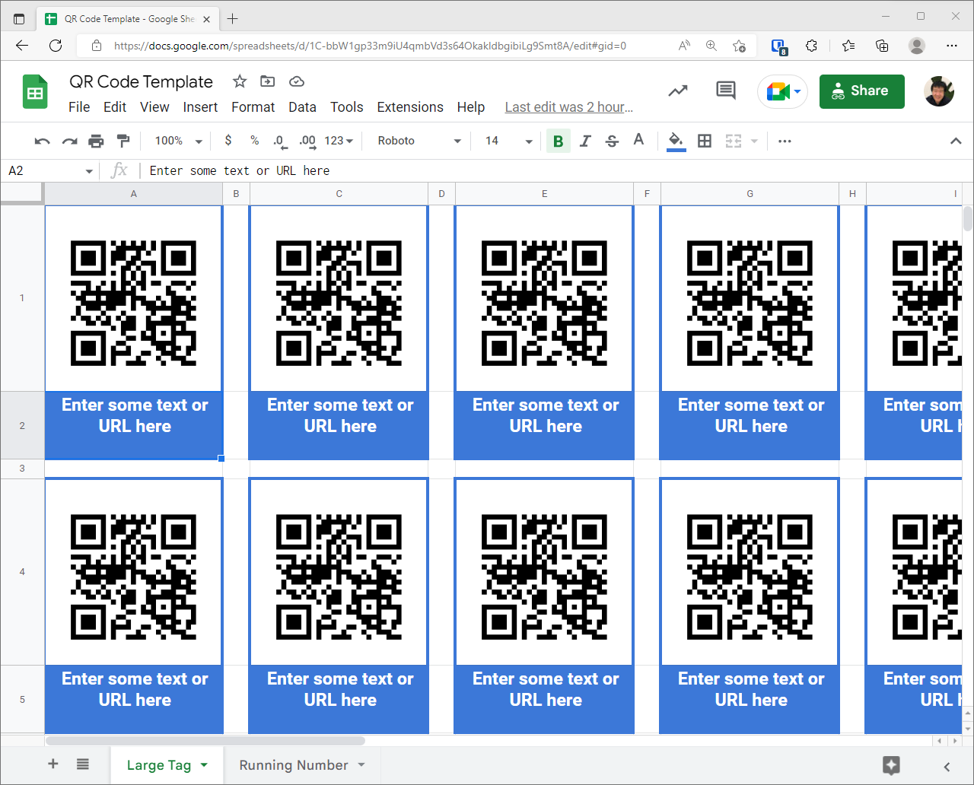
Task: Open the zoom 100% dropdown
Action: 179,141
